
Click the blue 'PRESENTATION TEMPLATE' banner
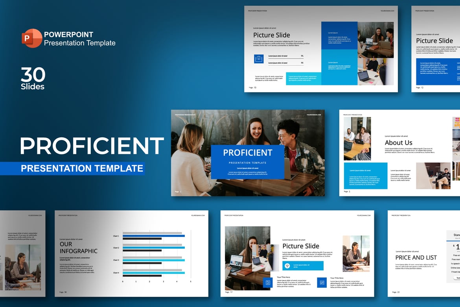(x=72, y=168)
